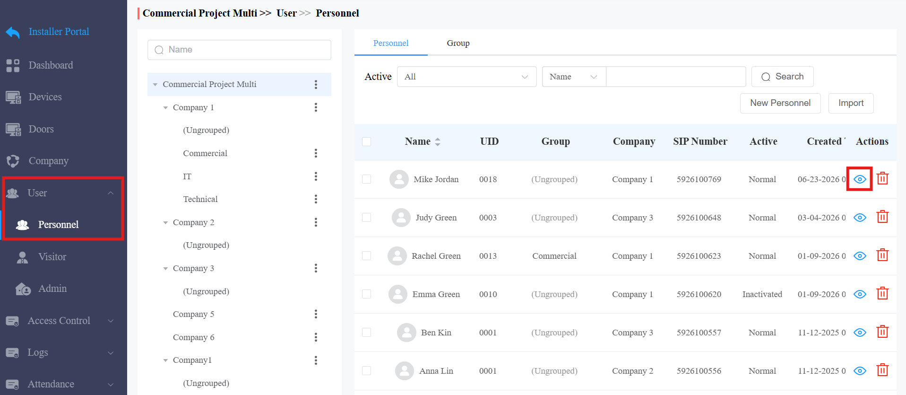View details for Anna Lin via eye icon
This screenshot has height=395, width=906.
click(x=860, y=371)
